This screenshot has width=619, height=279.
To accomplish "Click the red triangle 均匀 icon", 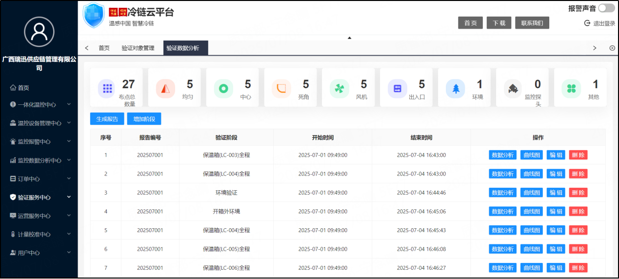I will coord(165,88).
